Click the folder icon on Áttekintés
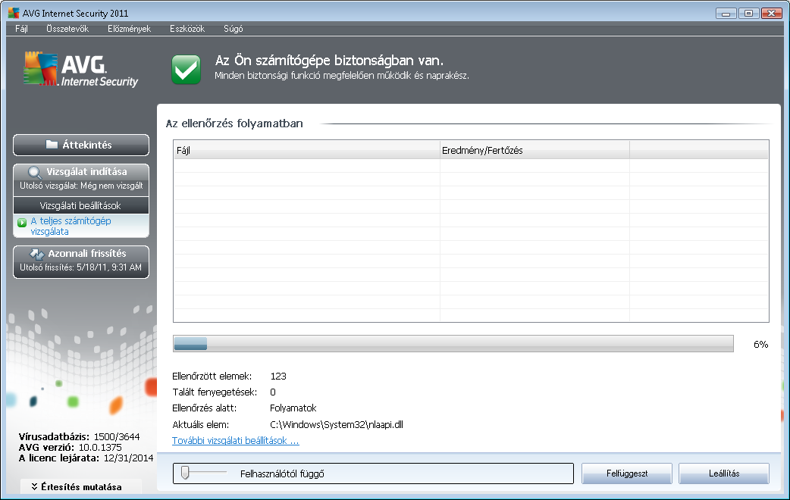 click(x=52, y=145)
